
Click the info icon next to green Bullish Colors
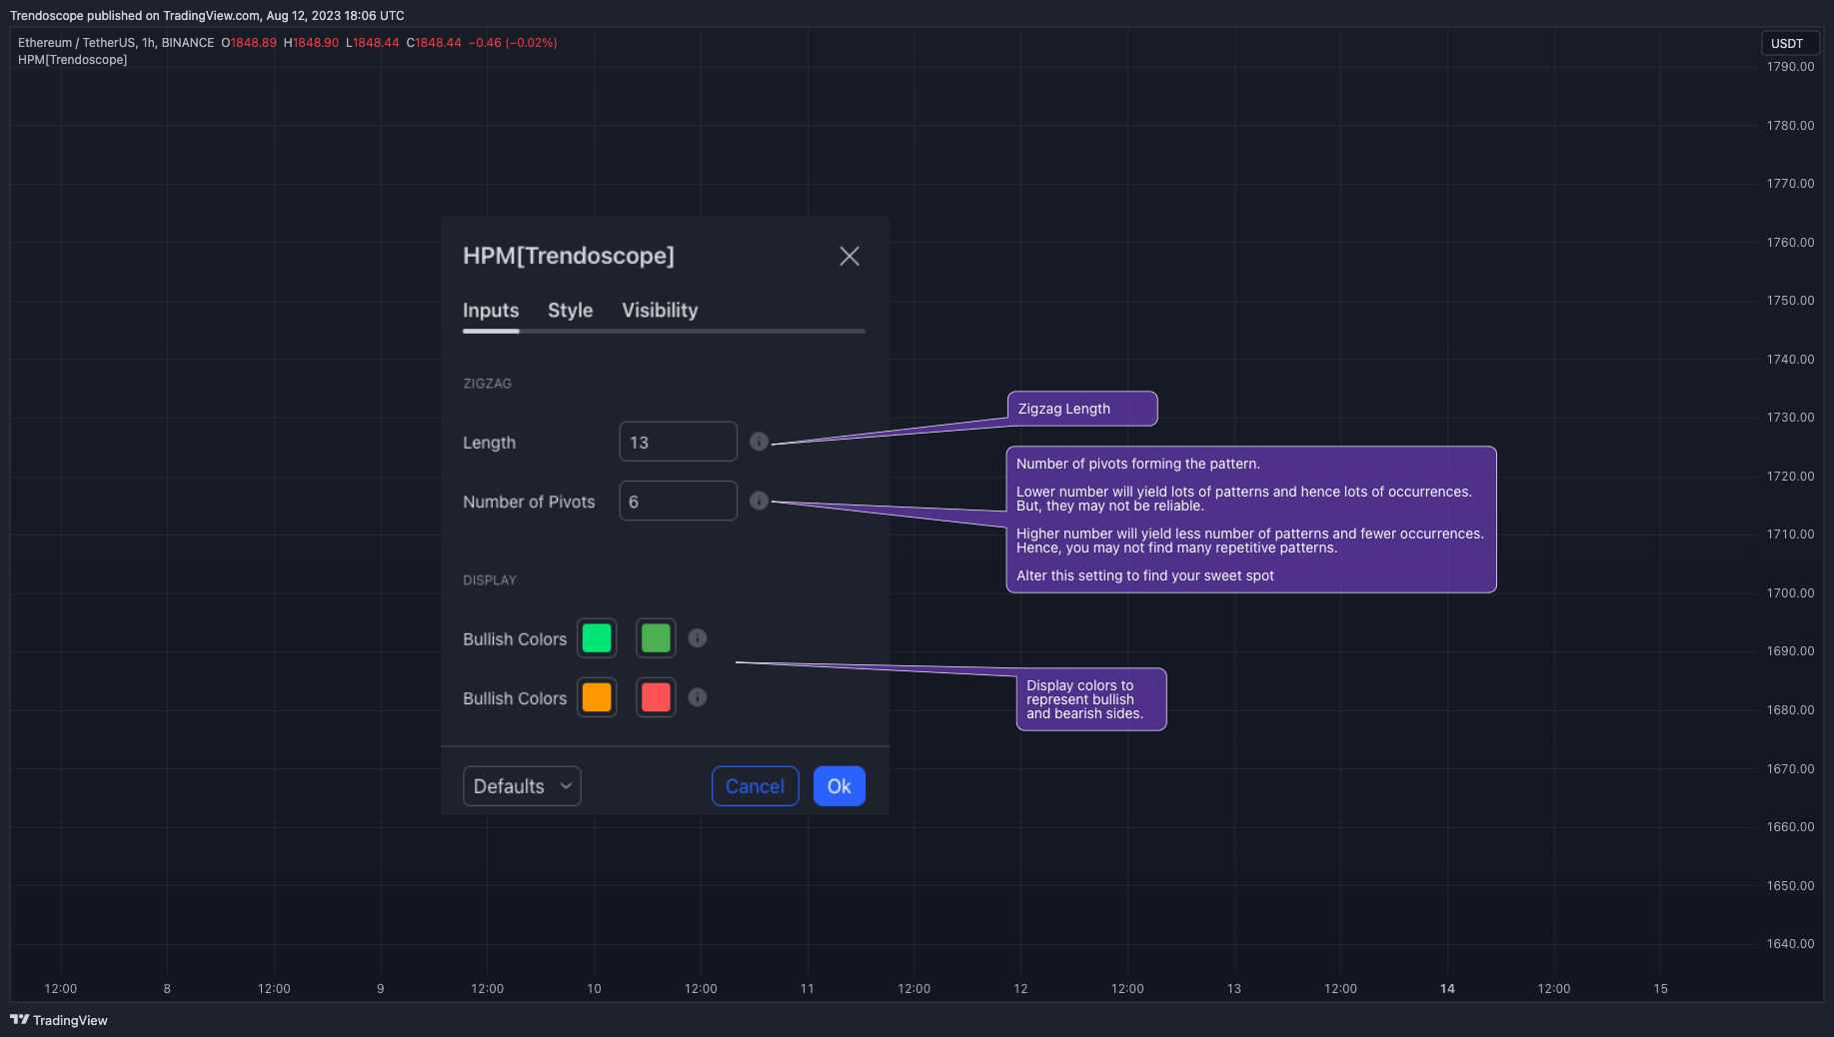pos(698,638)
